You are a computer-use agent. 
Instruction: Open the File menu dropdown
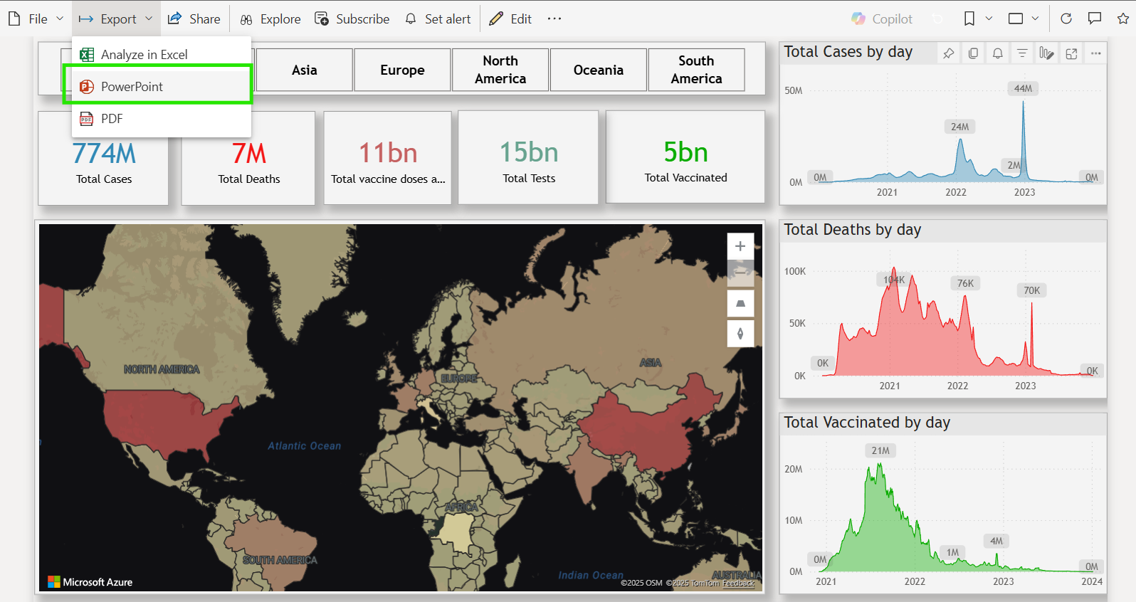pyautogui.click(x=36, y=19)
